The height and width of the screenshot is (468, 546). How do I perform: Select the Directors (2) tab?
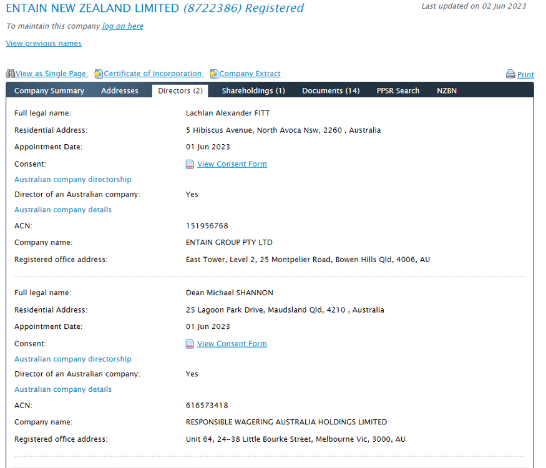[x=180, y=91]
